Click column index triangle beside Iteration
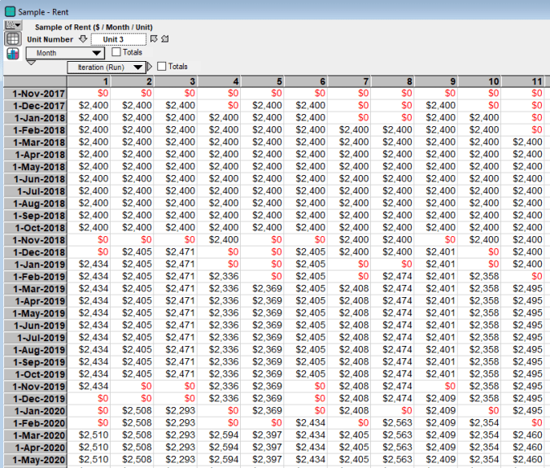This screenshot has height=468, width=550. 150,66
